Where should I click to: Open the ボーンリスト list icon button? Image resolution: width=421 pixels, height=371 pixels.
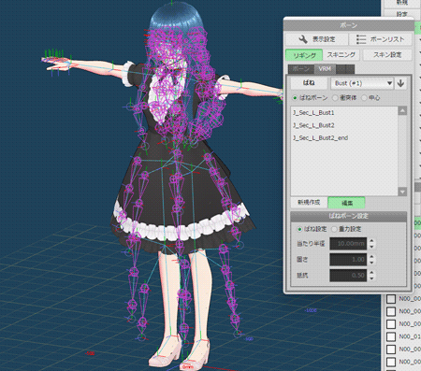[x=381, y=39]
